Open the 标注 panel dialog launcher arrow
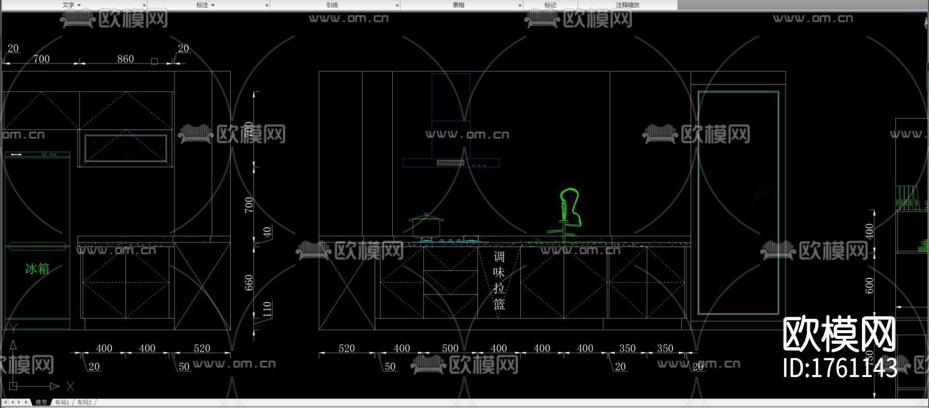929x408 pixels. click(267, 5)
